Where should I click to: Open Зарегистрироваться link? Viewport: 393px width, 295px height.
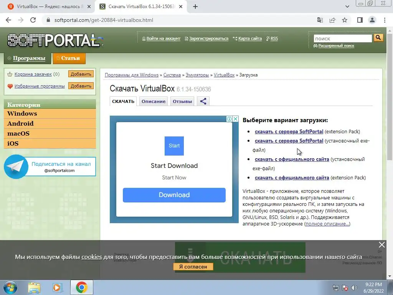(x=208, y=39)
